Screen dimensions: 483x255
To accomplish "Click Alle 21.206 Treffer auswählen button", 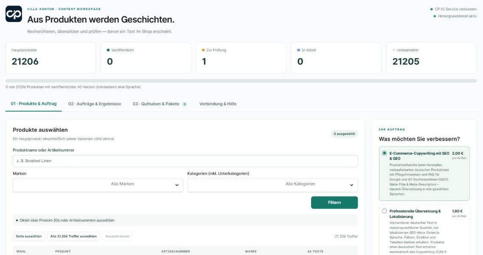I will coord(73,236).
